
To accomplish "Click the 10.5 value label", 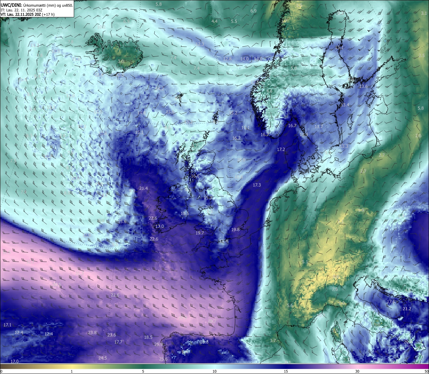I will pos(185,214).
